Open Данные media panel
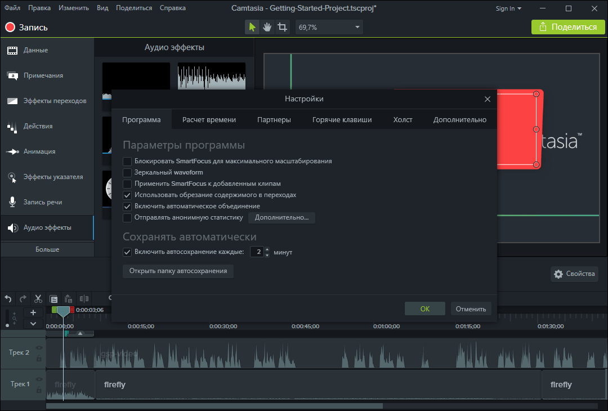608x411 pixels. (47, 50)
